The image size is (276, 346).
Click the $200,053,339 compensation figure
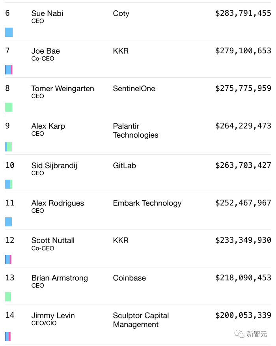[243, 315]
